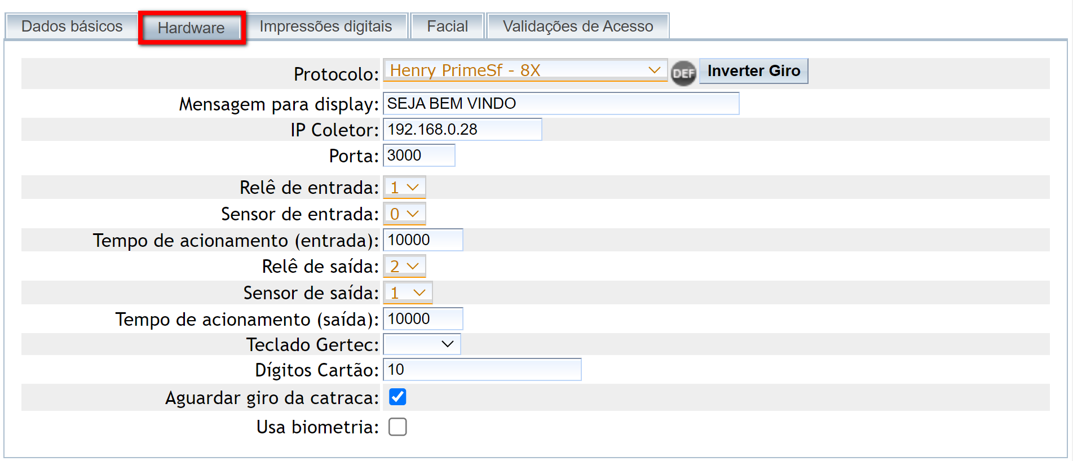Screen dimensions: 1073x461
Task: Enable the Usa biometria checkbox
Action: click(398, 427)
